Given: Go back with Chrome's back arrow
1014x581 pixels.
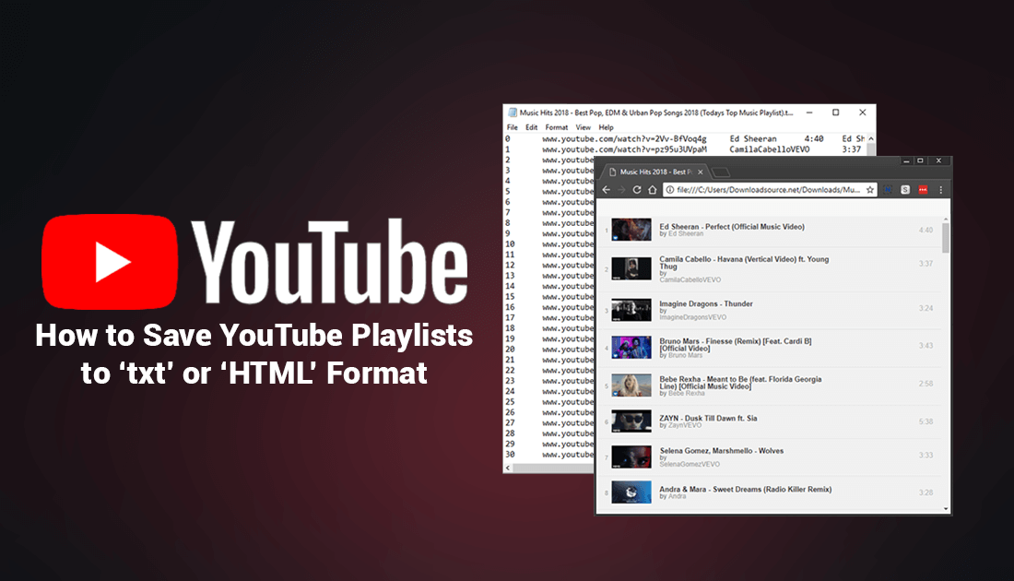Looking at the screenshot, I should pyautogui.click(x=606, y=190).
